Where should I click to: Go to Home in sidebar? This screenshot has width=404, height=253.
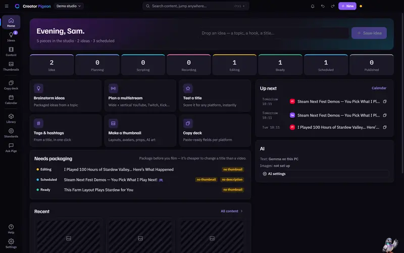tap(11, 22)
